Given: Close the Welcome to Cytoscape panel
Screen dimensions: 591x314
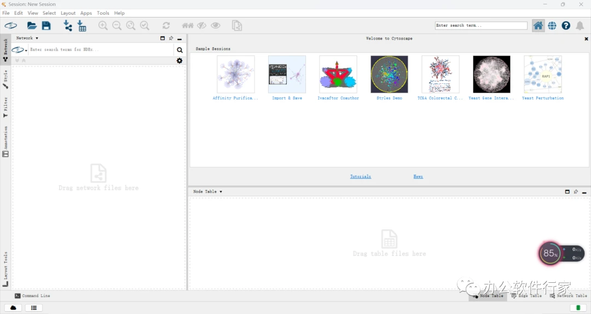Looking at the screenshot, I should click(586, 39).
